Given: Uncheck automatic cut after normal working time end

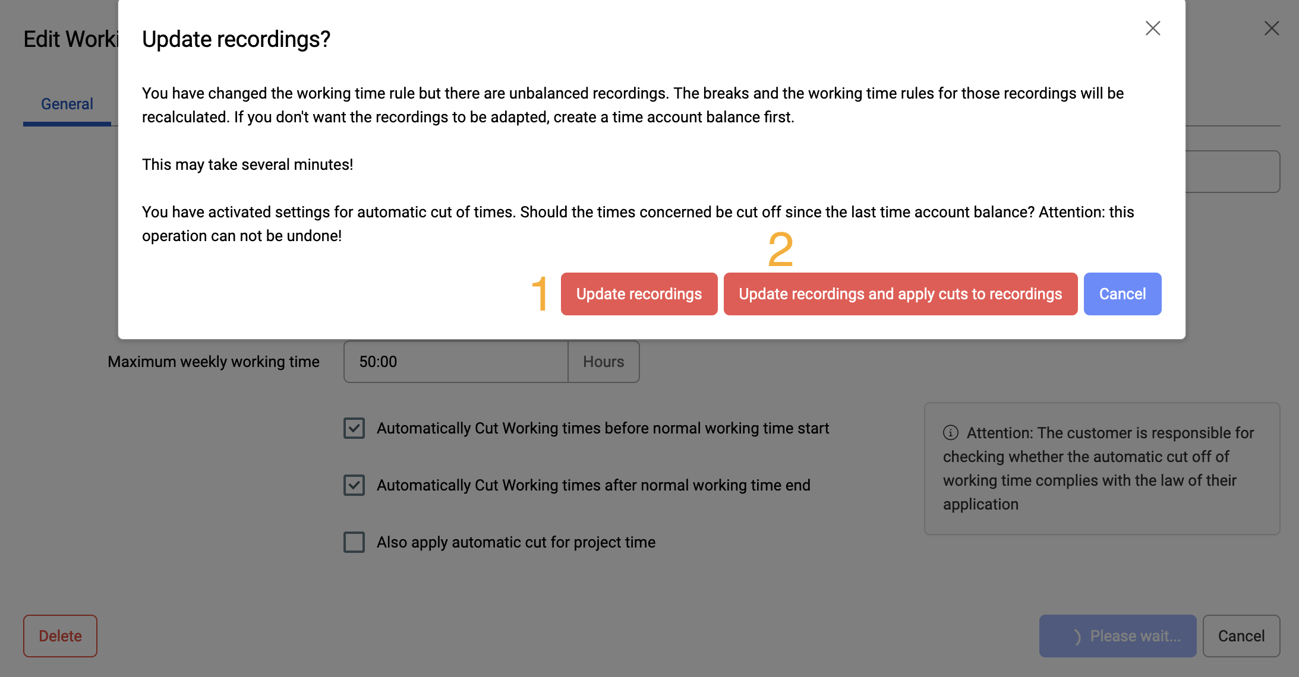Looking at the screenshot, I should pyautogui.click(x=354, y=485).
